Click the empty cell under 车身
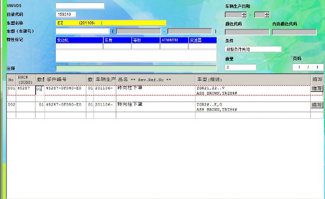Viewport: 325px width, 199px height. [x=117, y=46]
